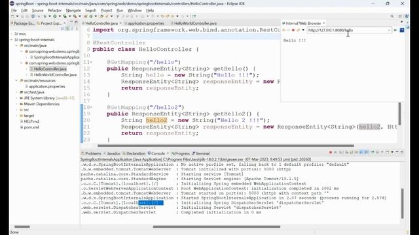Click the Search magnifier at toolbar right
Image resolution: width=419 pixels, height=235 pixels.
point(392,16)
